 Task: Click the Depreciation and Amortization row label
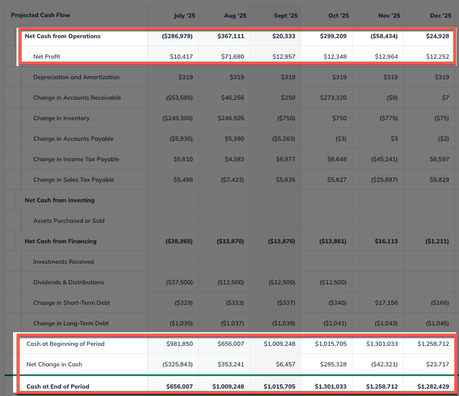76,77
